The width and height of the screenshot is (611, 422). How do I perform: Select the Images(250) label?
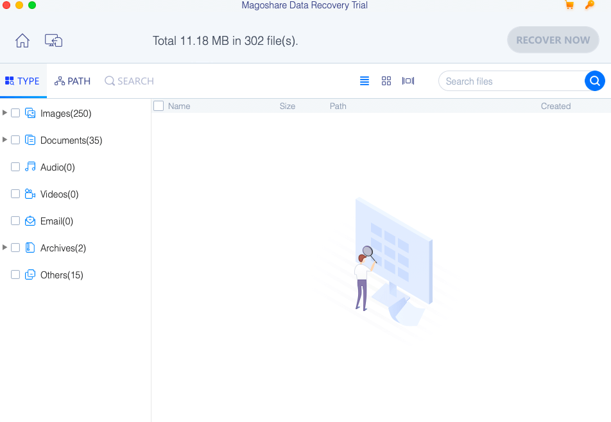pyautogui.click(x=66, y=114)
